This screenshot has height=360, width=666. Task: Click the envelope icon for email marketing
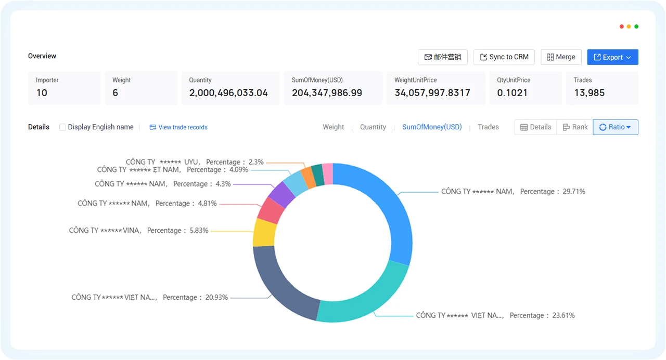[x=428, y=57]
